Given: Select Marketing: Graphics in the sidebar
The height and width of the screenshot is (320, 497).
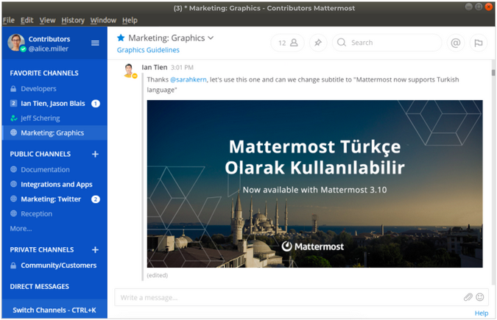Looking at the screenshot, I should pos(54,133).
